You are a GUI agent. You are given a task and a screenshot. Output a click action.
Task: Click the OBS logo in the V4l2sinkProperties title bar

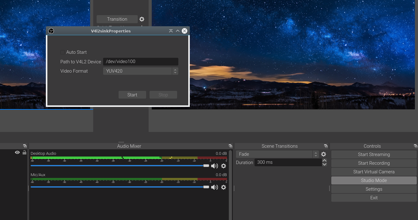click(51, 31)
